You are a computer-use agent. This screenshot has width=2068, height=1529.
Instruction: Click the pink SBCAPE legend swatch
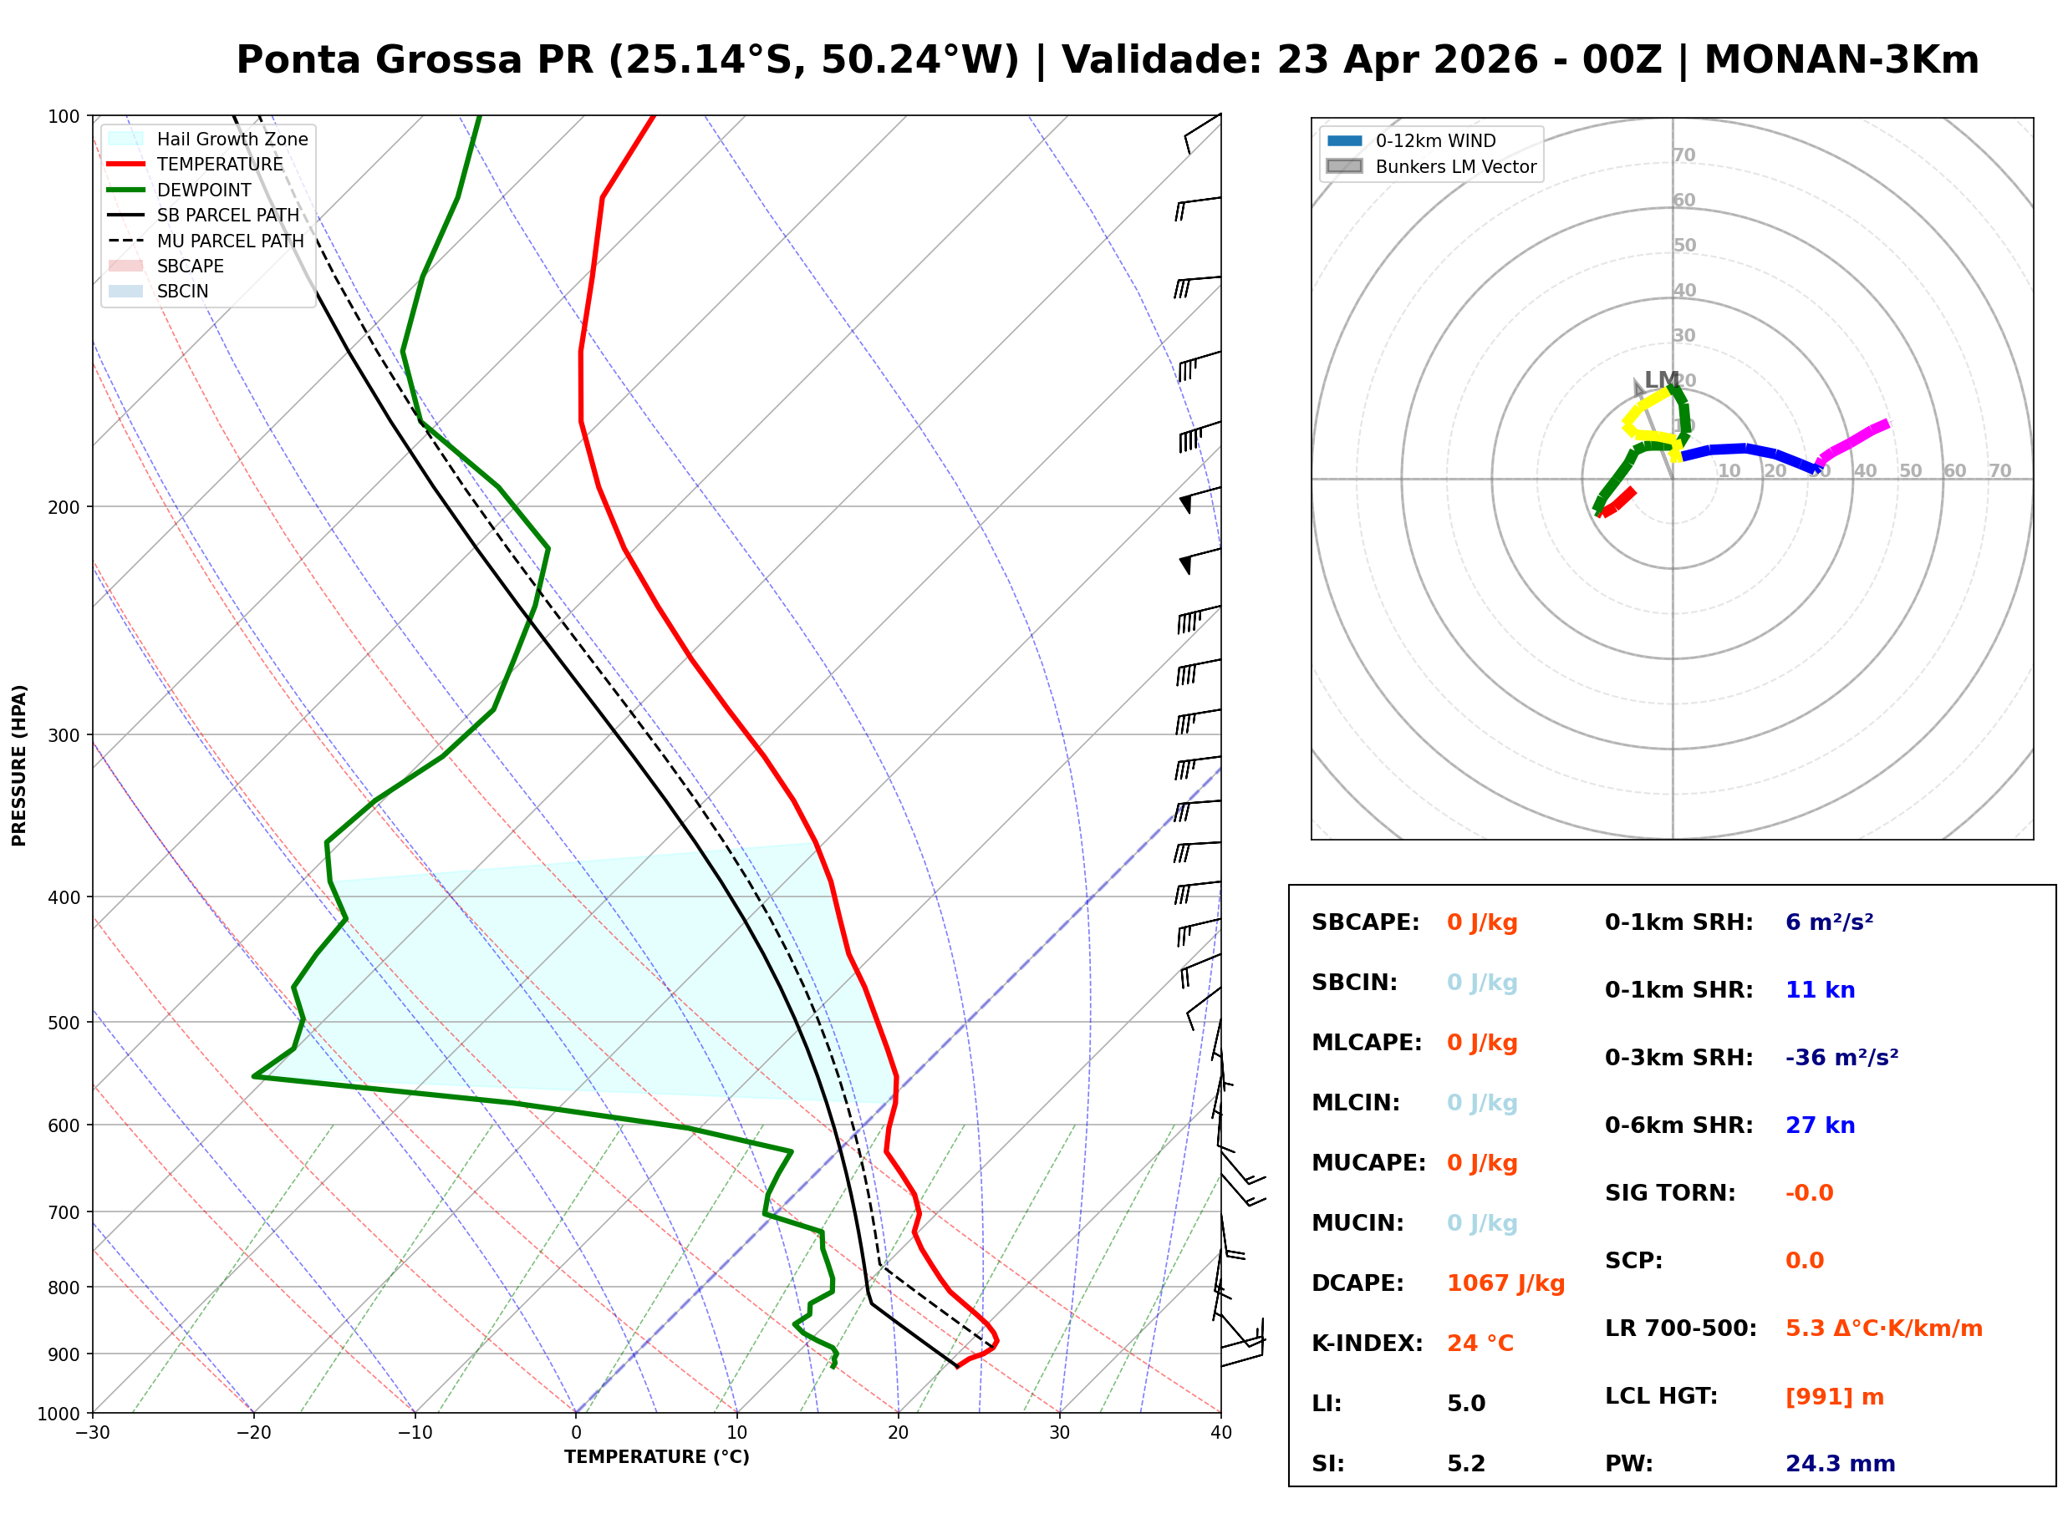(126, 266)
